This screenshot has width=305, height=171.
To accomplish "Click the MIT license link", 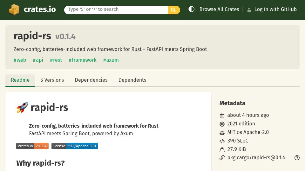I will 231,132.
